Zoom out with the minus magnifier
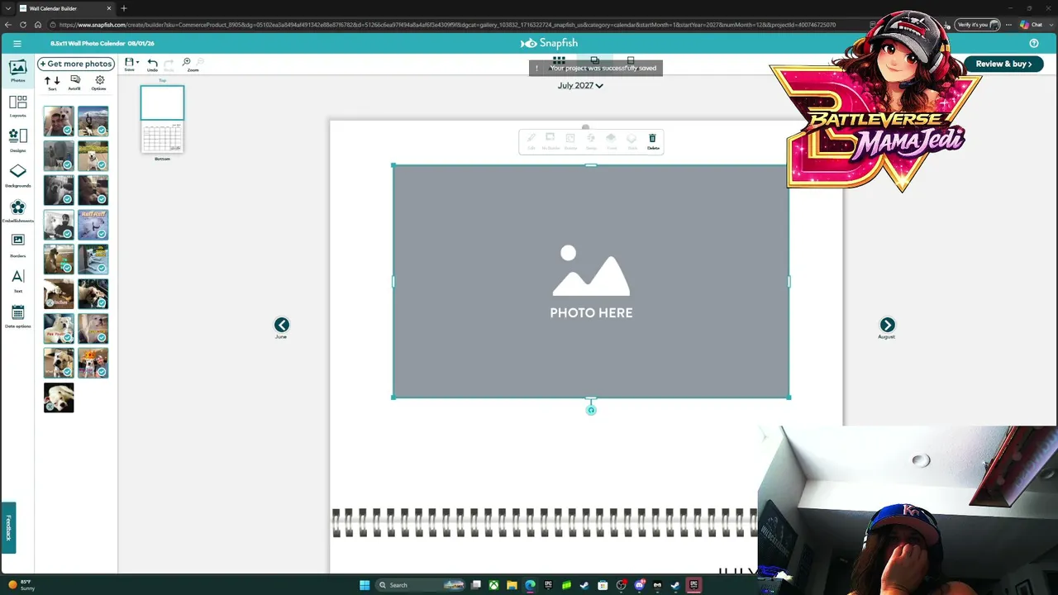Image resolution: width=1058 pixels, height=595 pixels. click(200, 62)
